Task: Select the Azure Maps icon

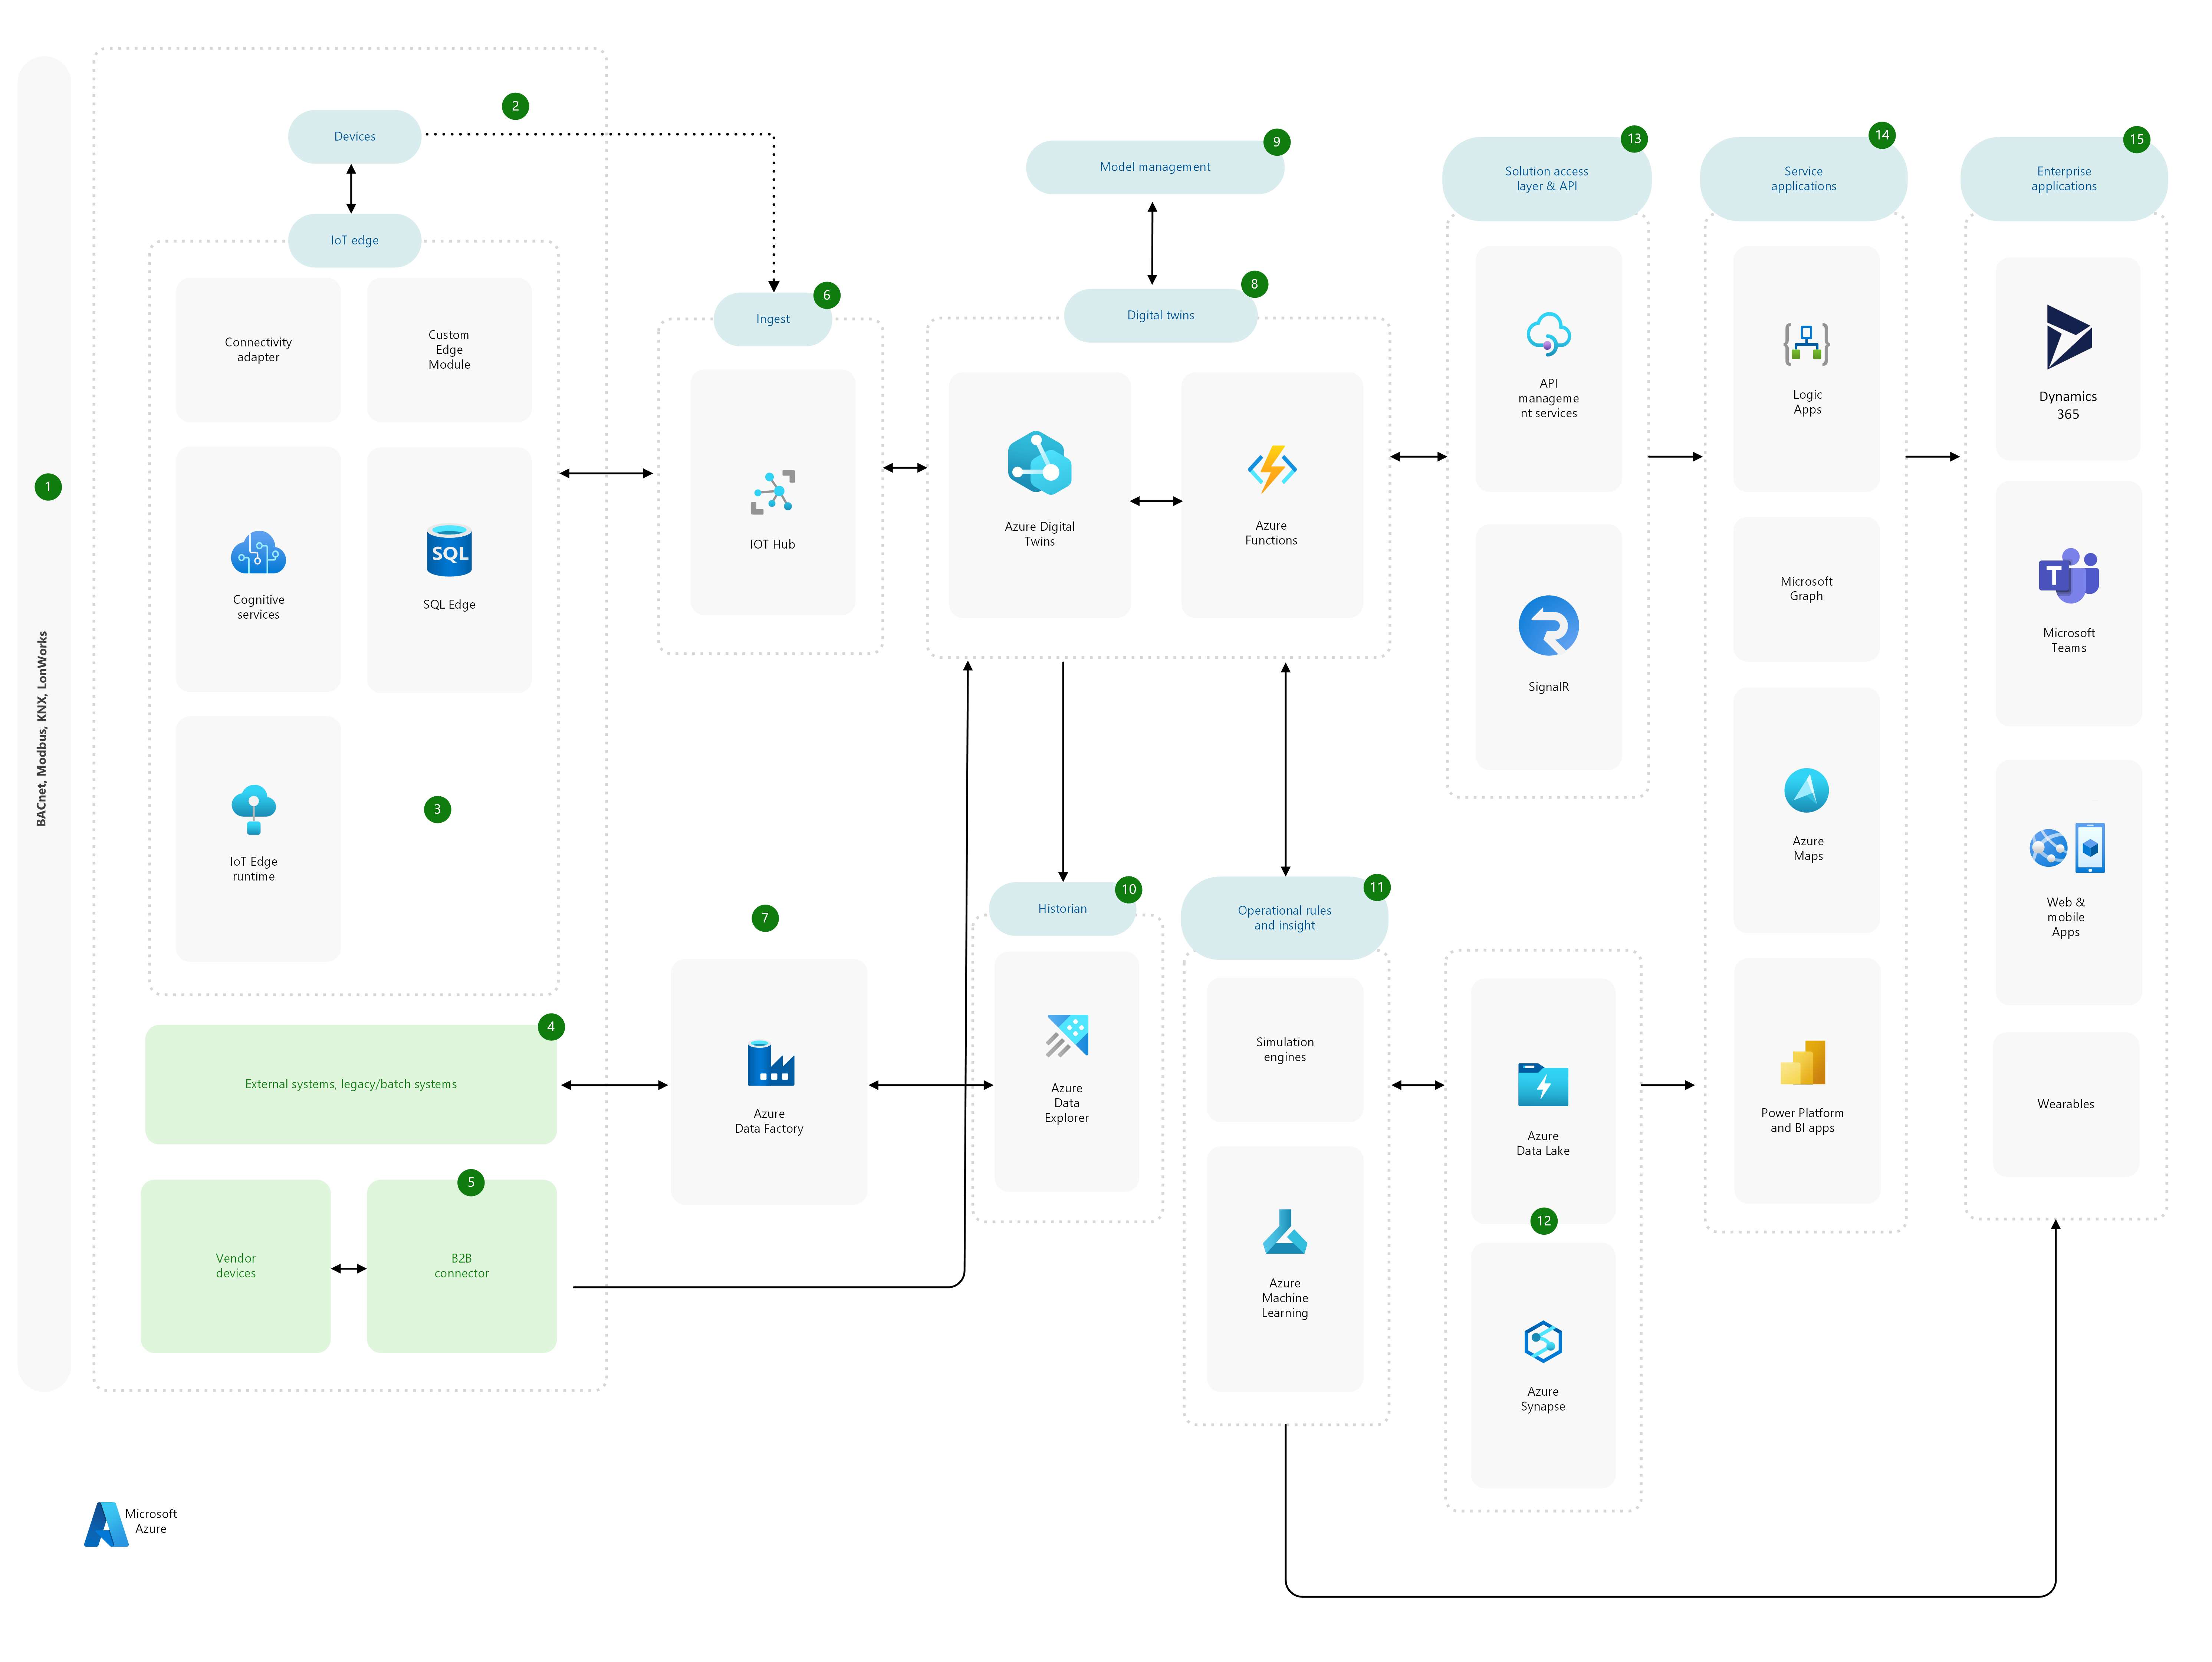Action: (x=1806, y=791)
